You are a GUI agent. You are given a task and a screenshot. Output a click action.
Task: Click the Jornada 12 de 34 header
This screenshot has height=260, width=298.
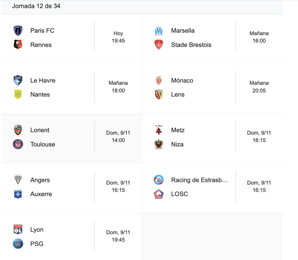[x=36, y=6]
